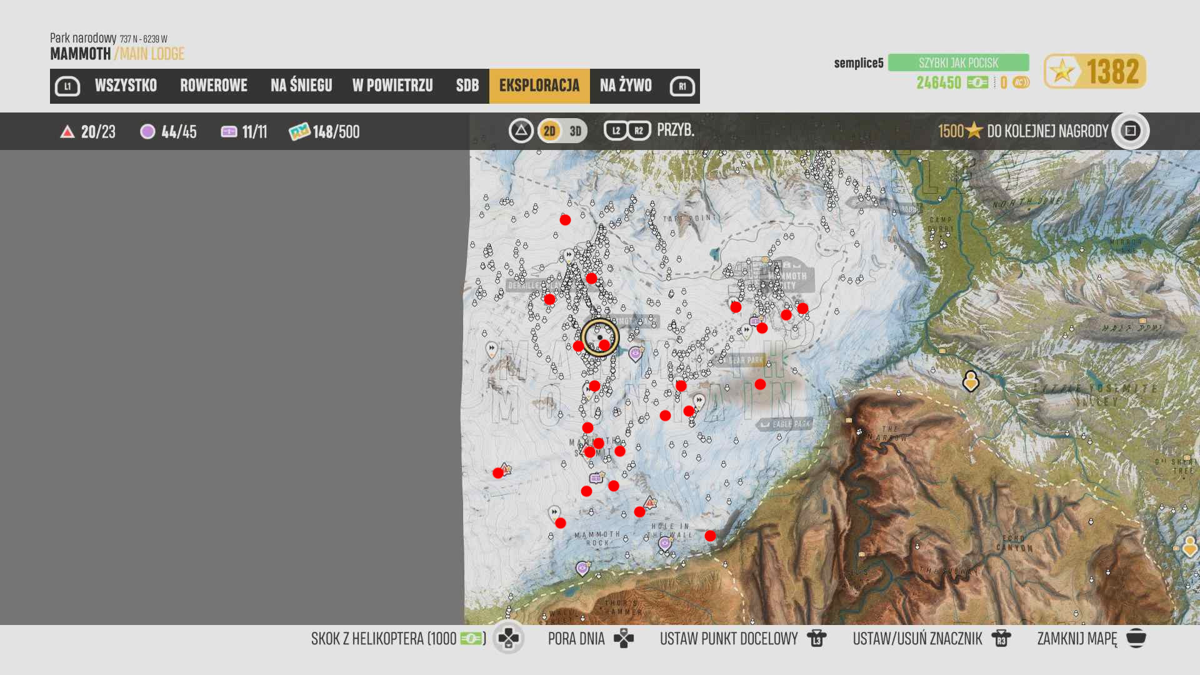Click the triangle view button icon
Image resolution: width=1200 pixels, height=675 pixels.
coord(521,131)
